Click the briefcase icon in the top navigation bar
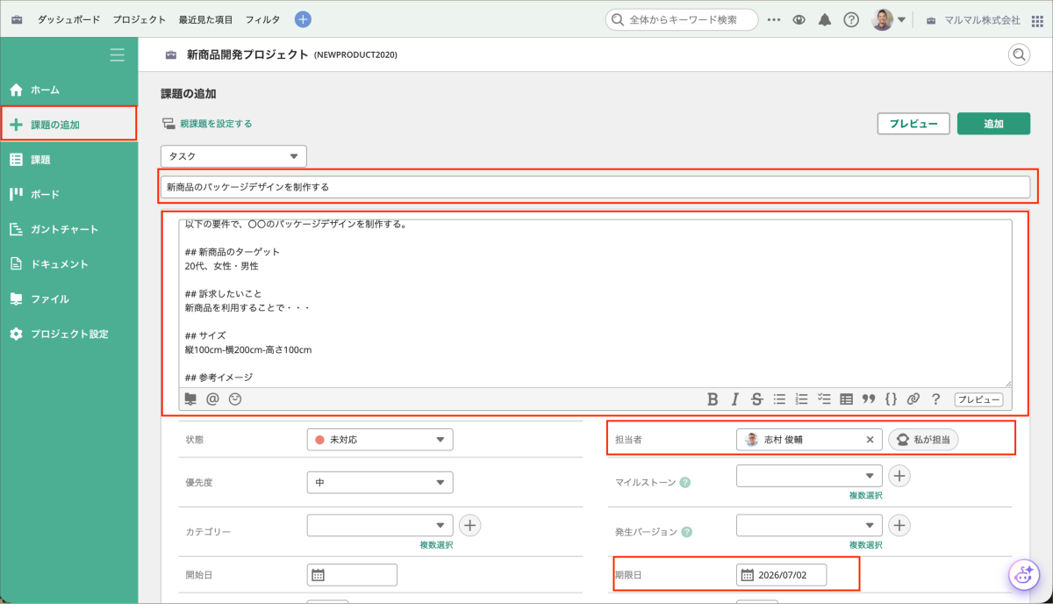This screenshot has height=604, width=1053. [x=17, y=19]
